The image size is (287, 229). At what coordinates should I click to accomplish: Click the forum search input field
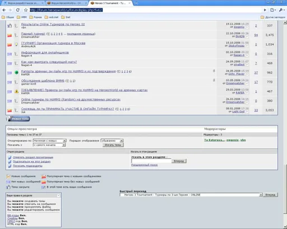click(x=151, y=161)
